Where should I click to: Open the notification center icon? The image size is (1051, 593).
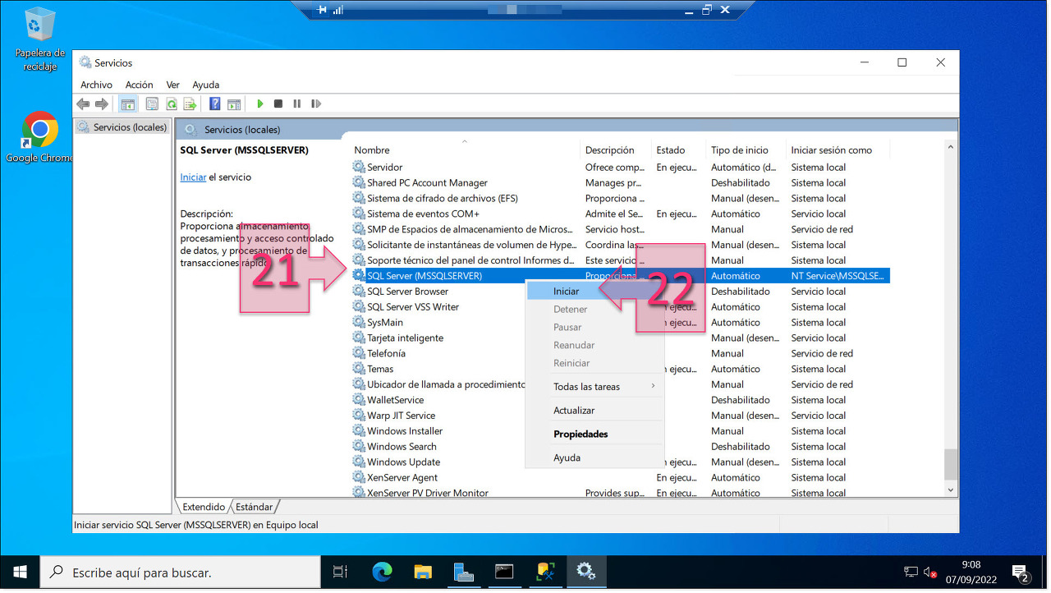[x=1021, y=572]
